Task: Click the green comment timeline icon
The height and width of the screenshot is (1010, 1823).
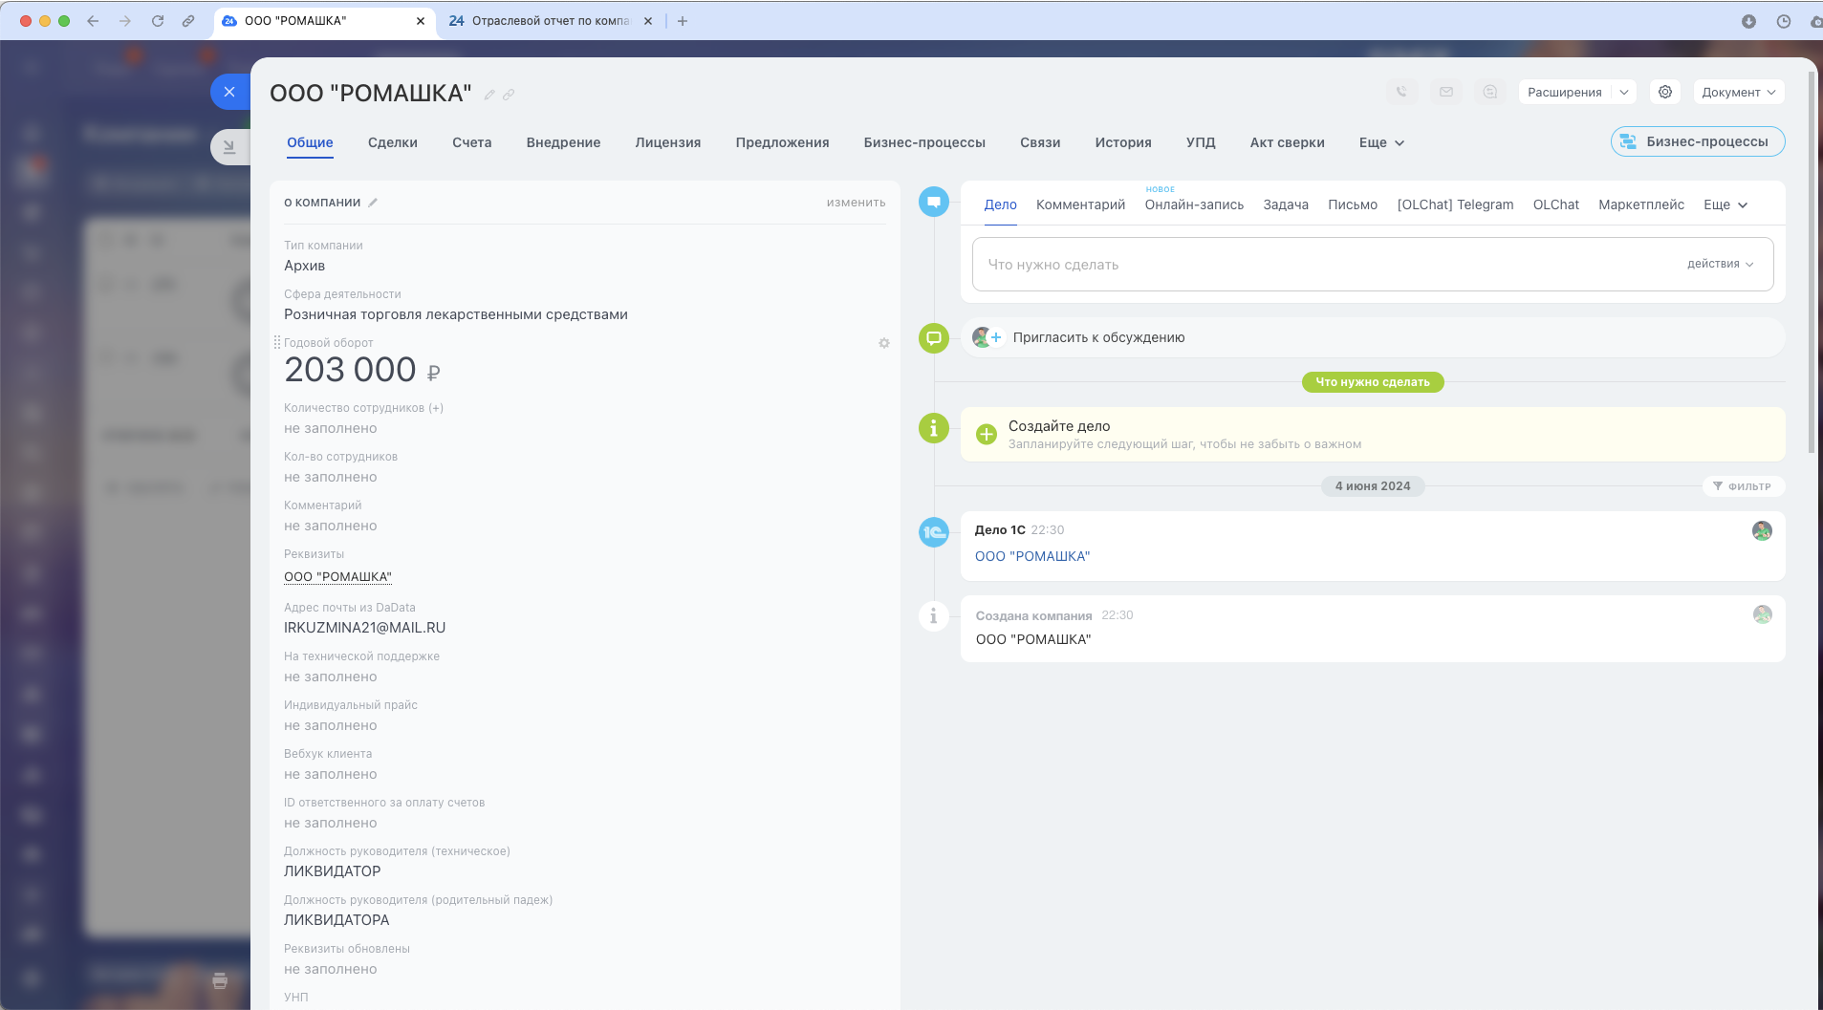Action: [x=934, y=337]
